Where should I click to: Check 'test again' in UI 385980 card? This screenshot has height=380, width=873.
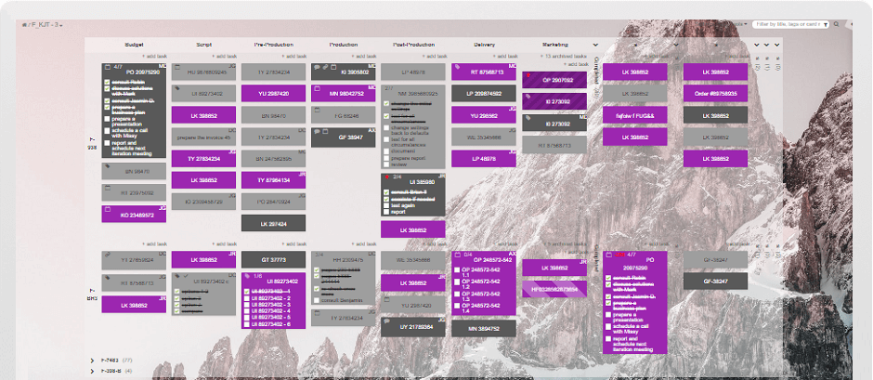pyautogui.click(x=385, y=205)
